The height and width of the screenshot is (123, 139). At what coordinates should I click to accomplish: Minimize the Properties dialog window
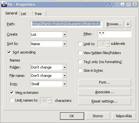click(x=122, y=4)
